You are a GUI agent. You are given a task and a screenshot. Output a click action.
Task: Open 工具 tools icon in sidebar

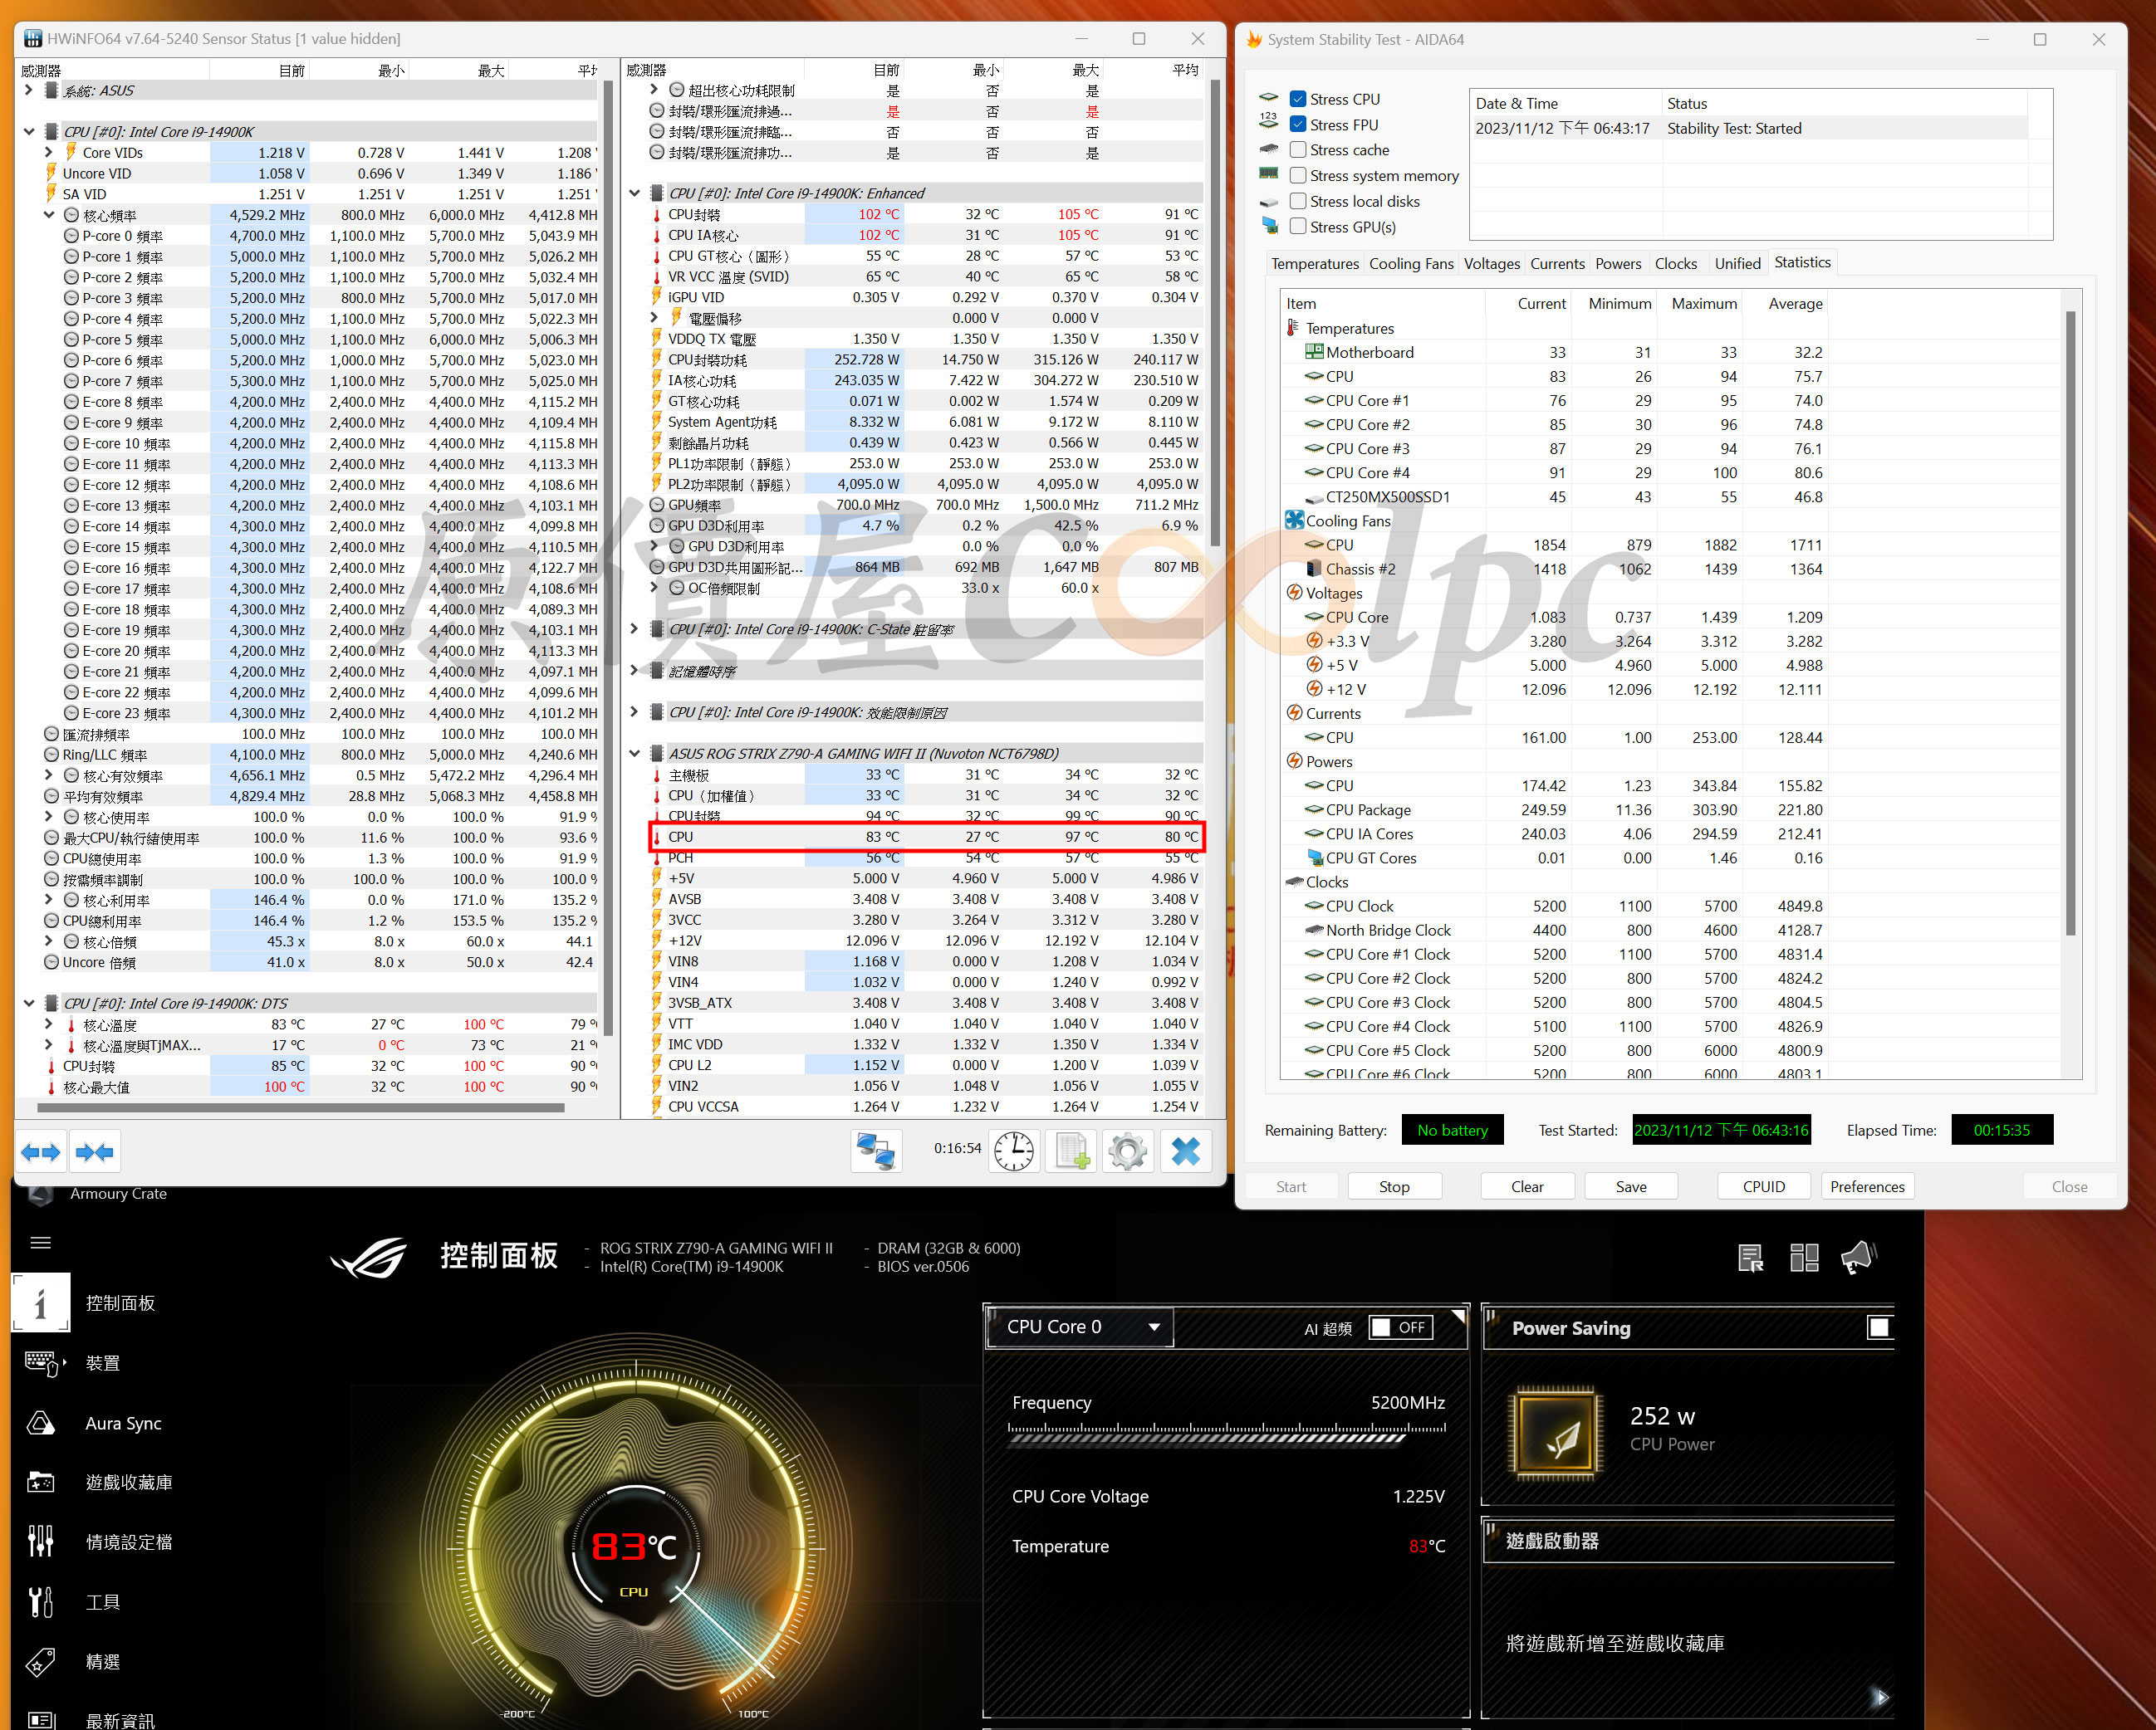pyautogui.click(x=41, y=1602)
